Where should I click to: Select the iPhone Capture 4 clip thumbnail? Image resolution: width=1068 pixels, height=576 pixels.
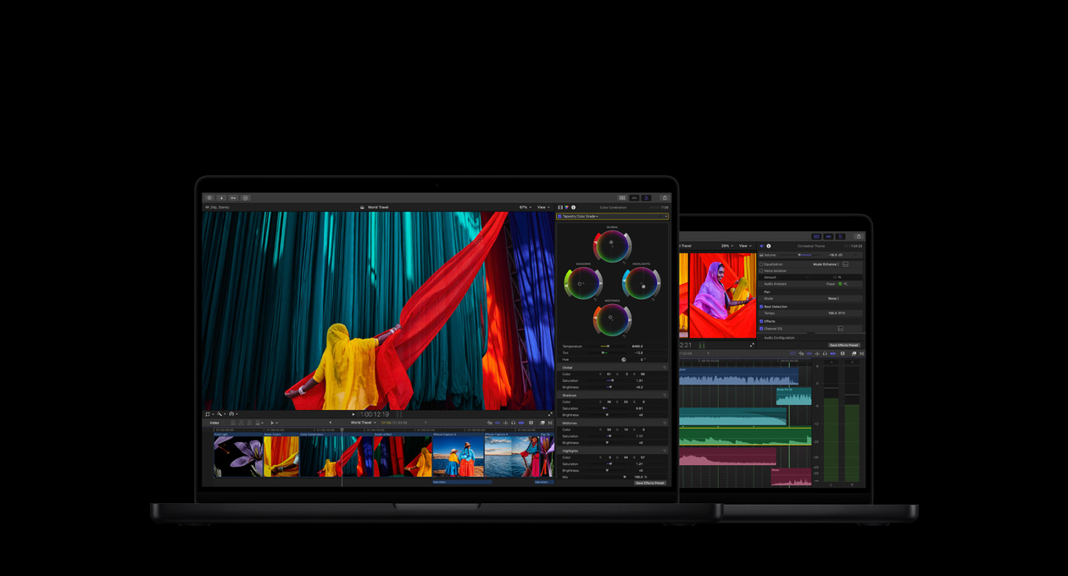click(458, 457)
